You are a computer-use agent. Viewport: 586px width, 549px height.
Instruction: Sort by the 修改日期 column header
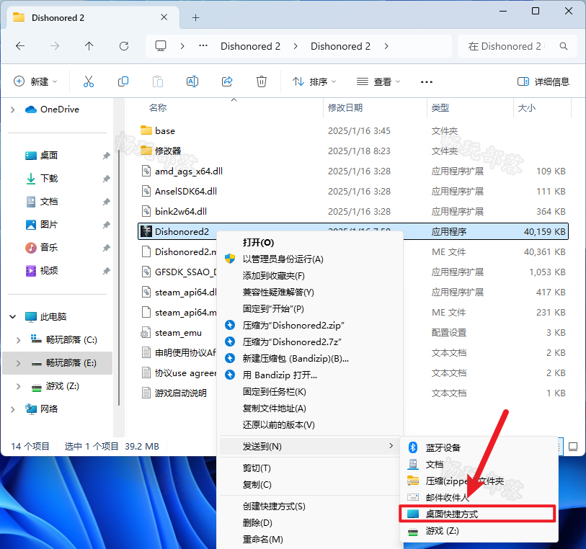pyautogui.click(x=345, y=108)
